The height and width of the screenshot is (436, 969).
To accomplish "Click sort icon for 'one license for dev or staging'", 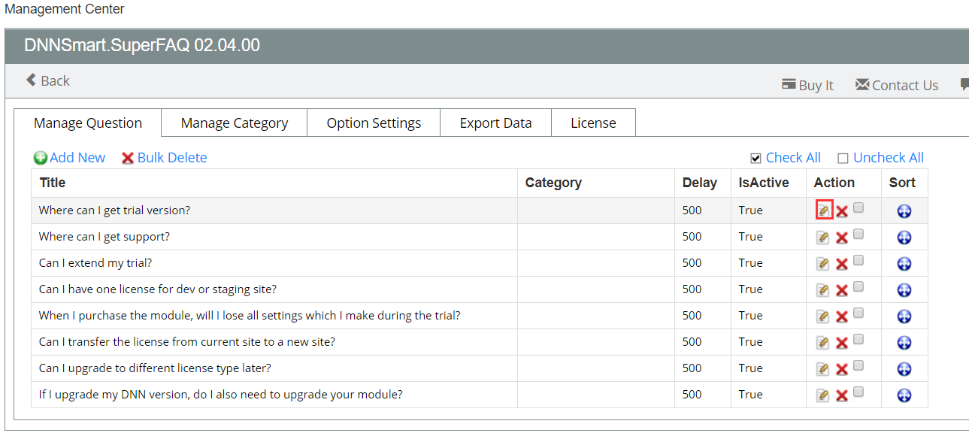I will (904, 290).
